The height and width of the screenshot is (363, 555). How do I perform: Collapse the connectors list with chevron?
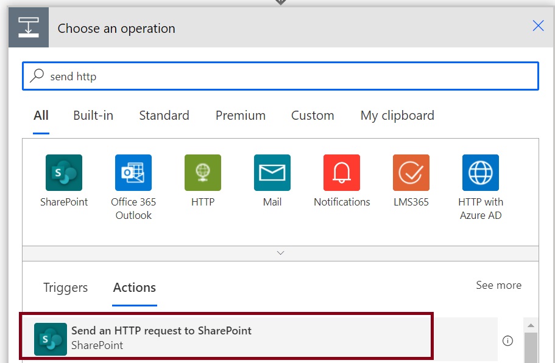[x=280, y=253]
